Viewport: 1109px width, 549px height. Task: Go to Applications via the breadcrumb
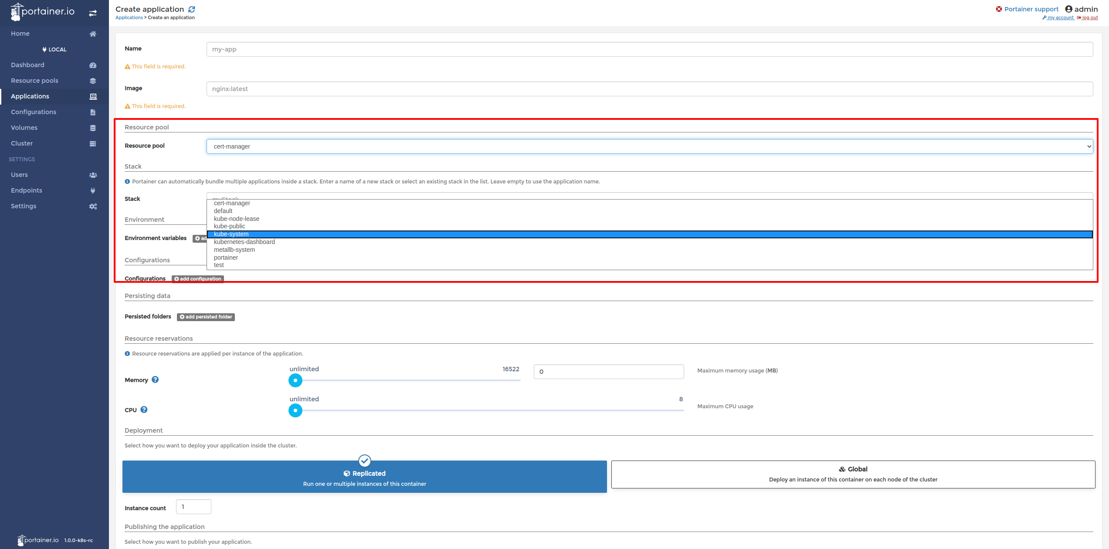[x=129, y=17]
